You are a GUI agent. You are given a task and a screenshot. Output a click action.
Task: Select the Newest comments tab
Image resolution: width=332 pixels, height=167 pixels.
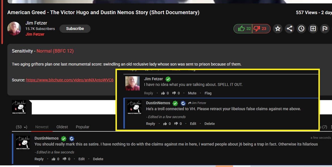pos(42,127)
